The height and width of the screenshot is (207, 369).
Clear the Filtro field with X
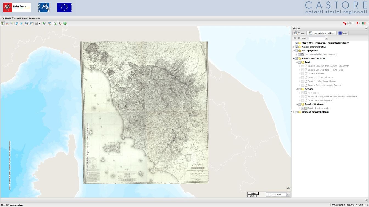pos(326,38)
